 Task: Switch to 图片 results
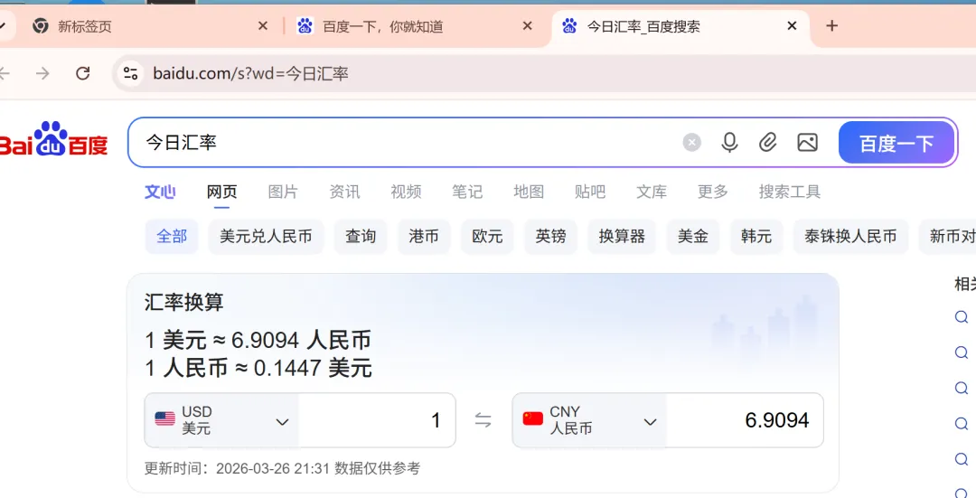click(283, 192)
